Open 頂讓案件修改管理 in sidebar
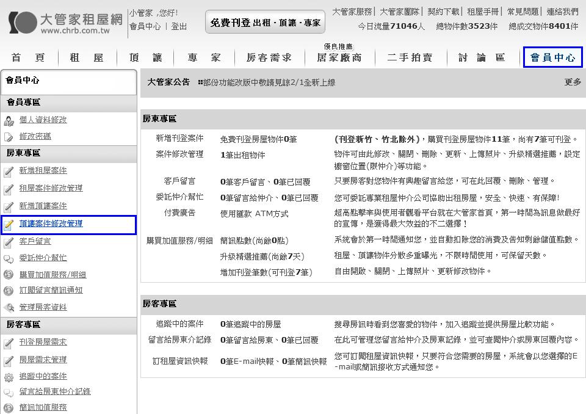Image resolution: width=586 pixels, height=414 pixels. 51,223
